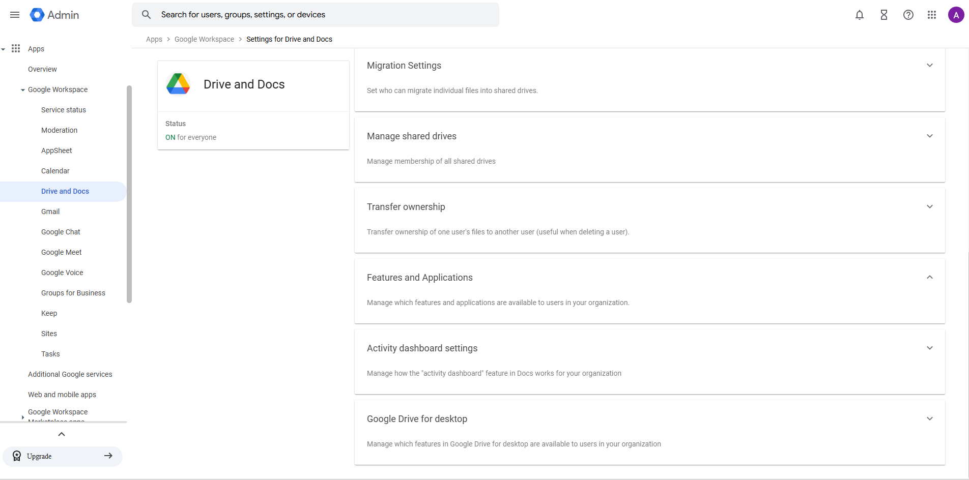Click the Apps label in sidebar
The width and height of the screenshot is (969, 480).
click(36, 49)
